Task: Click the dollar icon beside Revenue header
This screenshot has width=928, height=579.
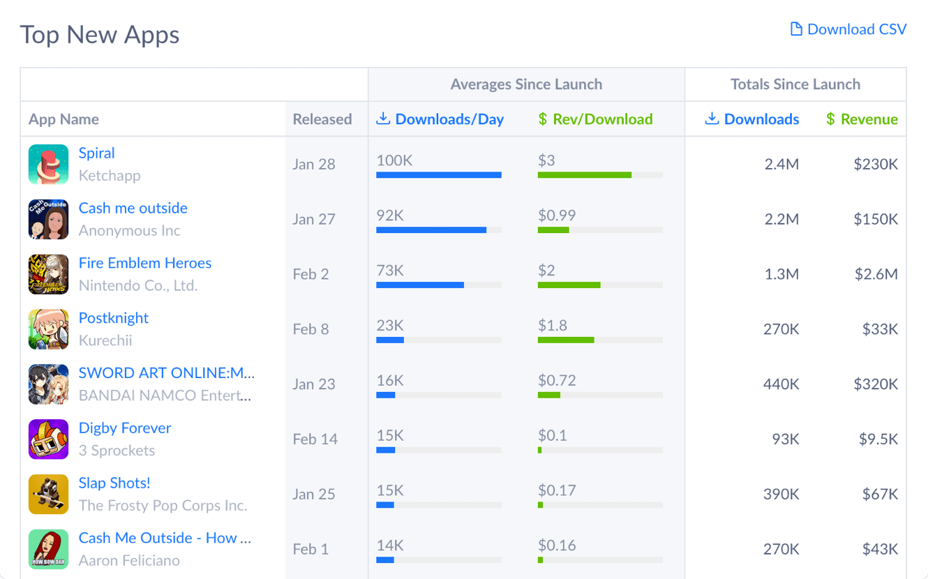Action: click(830, 119)
